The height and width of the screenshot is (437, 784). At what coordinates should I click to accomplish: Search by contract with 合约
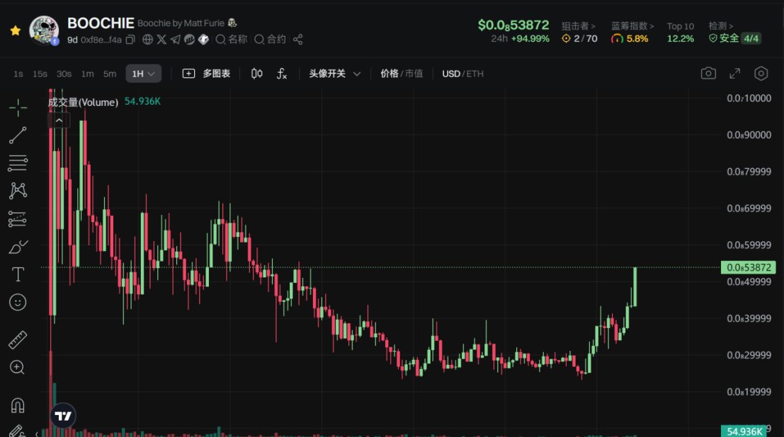270,40
